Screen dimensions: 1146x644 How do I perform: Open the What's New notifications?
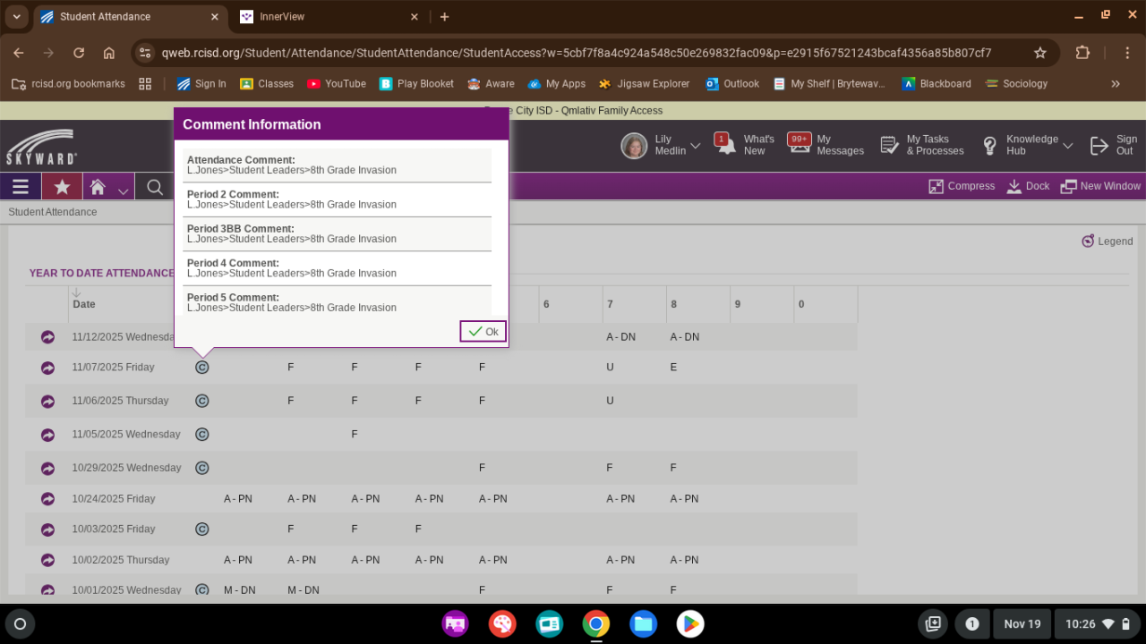click(x=745, y=145)
